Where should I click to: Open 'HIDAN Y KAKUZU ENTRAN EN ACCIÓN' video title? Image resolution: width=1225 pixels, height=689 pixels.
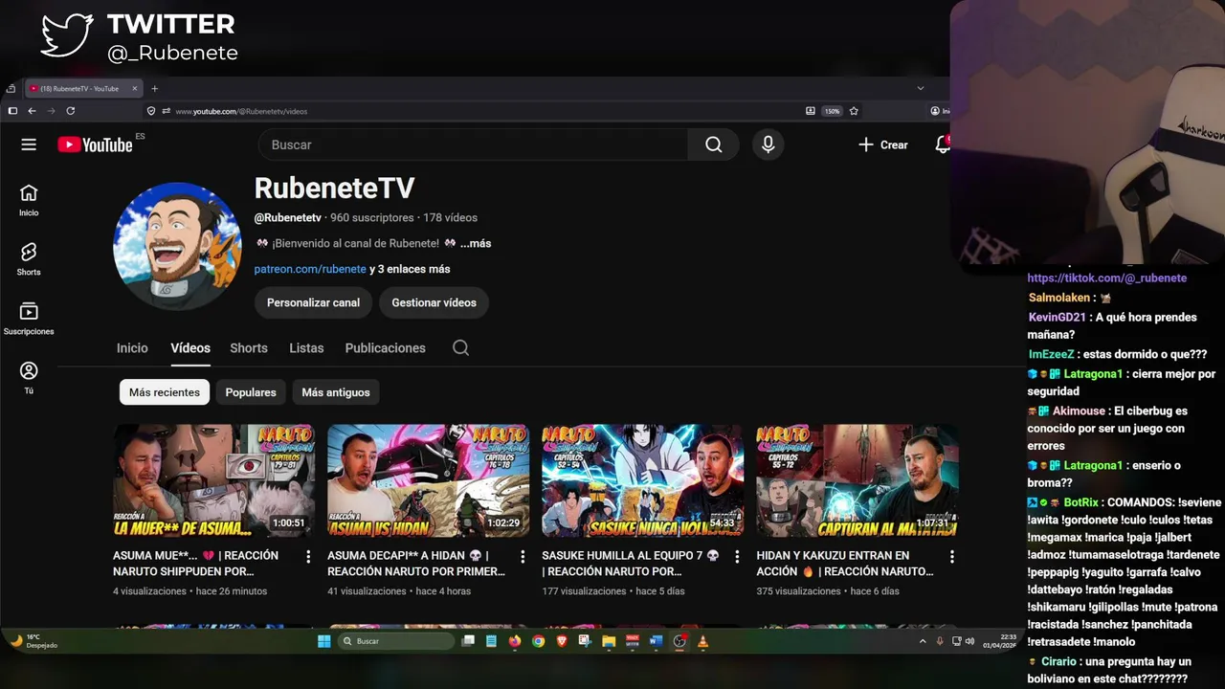coord(844,564)
